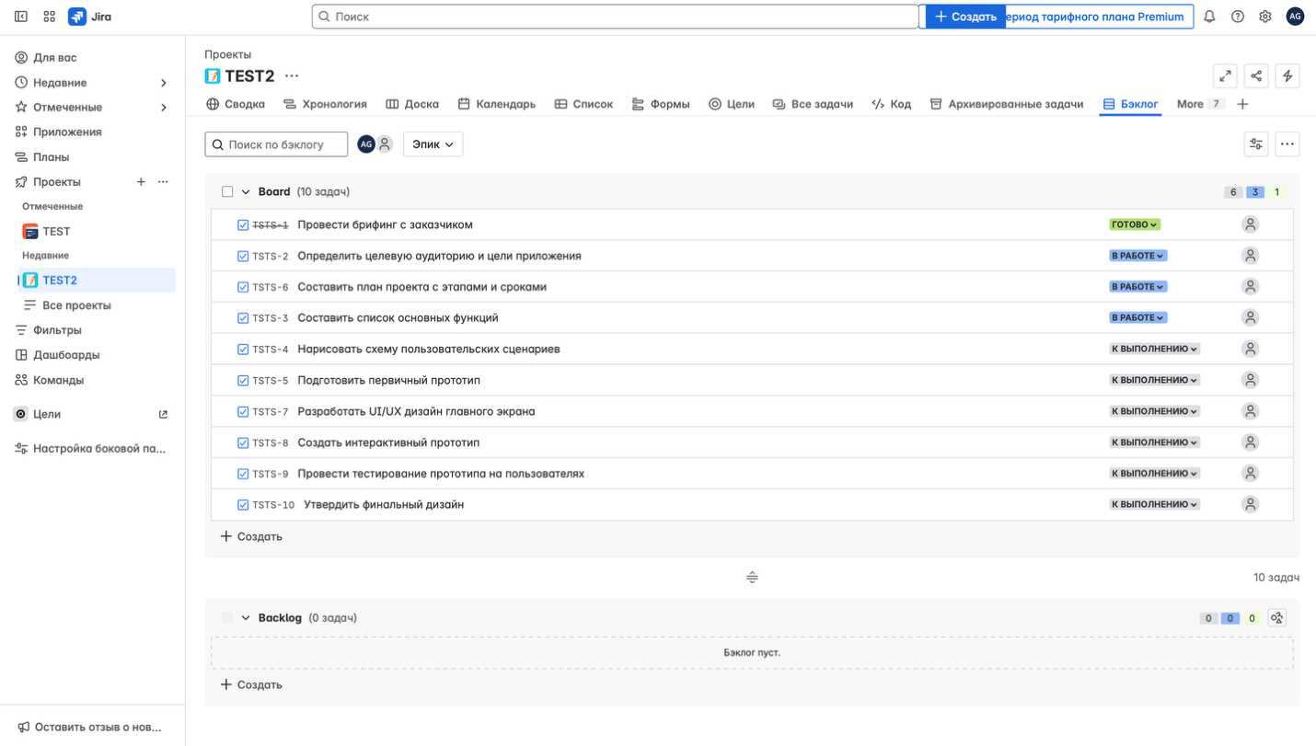The image size is (1316, 746).
Task: Open the app switcher grid icon
Action: click(x=50, y=17)
